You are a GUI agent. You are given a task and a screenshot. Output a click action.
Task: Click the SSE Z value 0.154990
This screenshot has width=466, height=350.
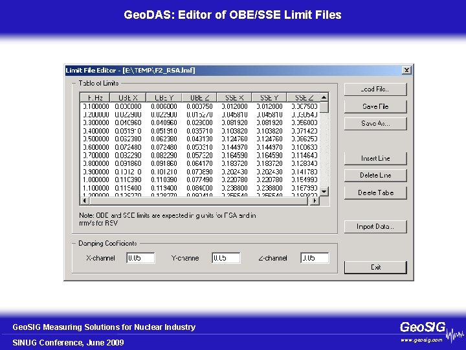tap(304, 180)
